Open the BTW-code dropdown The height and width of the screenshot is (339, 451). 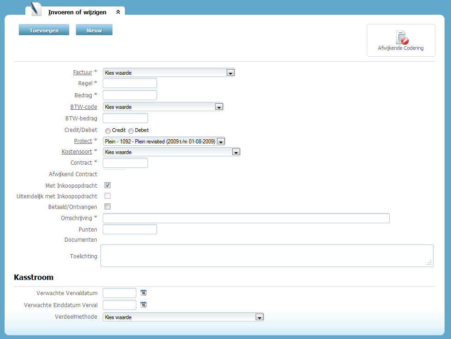point(219,107)
